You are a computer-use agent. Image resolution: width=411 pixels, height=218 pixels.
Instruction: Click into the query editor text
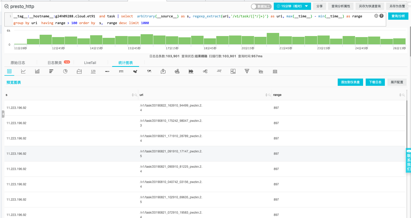pos(195,19)
